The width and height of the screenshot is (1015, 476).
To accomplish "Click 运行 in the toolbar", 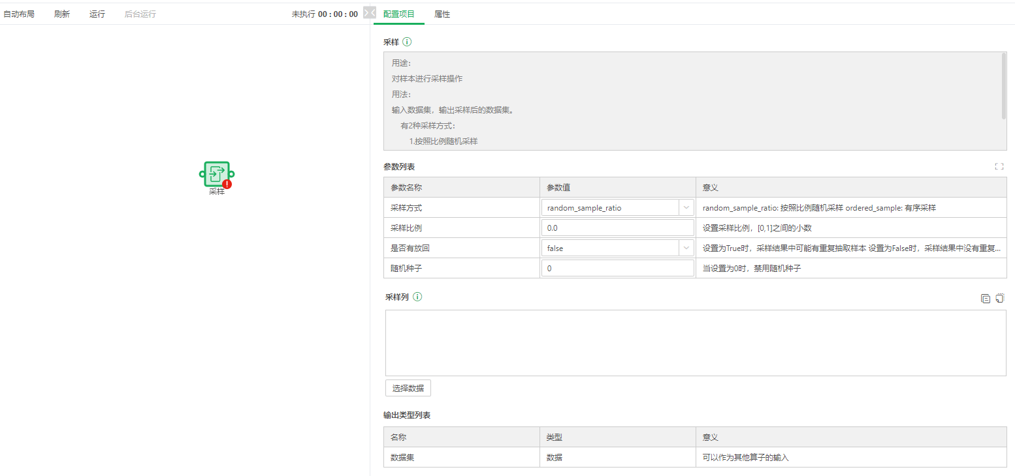I will pos(97,14).
